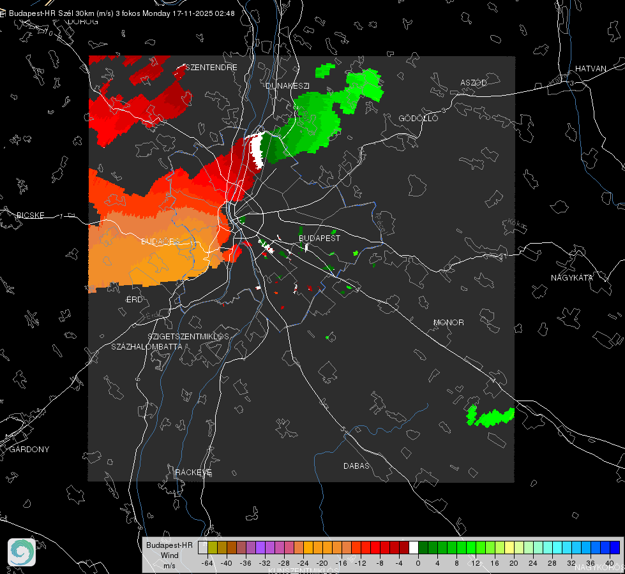Click the DUNAKESZI town label
The image size is (625, 574).
click(x=287, y=85)
